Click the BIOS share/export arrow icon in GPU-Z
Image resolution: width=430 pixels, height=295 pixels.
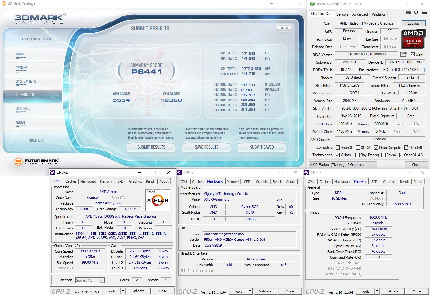tap(403, 54)
